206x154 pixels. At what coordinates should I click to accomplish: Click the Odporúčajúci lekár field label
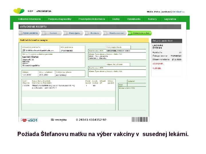coord(114,64)
